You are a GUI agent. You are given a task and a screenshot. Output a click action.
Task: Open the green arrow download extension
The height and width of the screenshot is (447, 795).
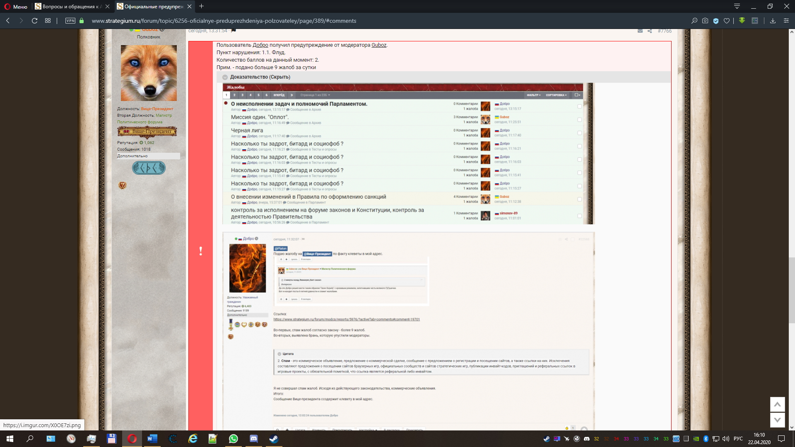coord(742,20)
